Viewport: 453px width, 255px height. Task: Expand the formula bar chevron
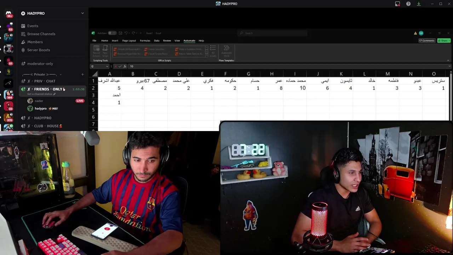[449, 66]
